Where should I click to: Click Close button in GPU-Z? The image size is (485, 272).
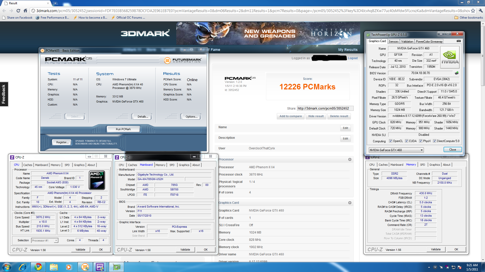453,149
